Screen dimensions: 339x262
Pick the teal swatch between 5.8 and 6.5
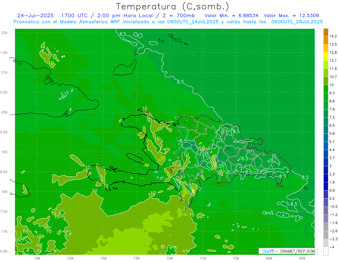pos(326,129)
